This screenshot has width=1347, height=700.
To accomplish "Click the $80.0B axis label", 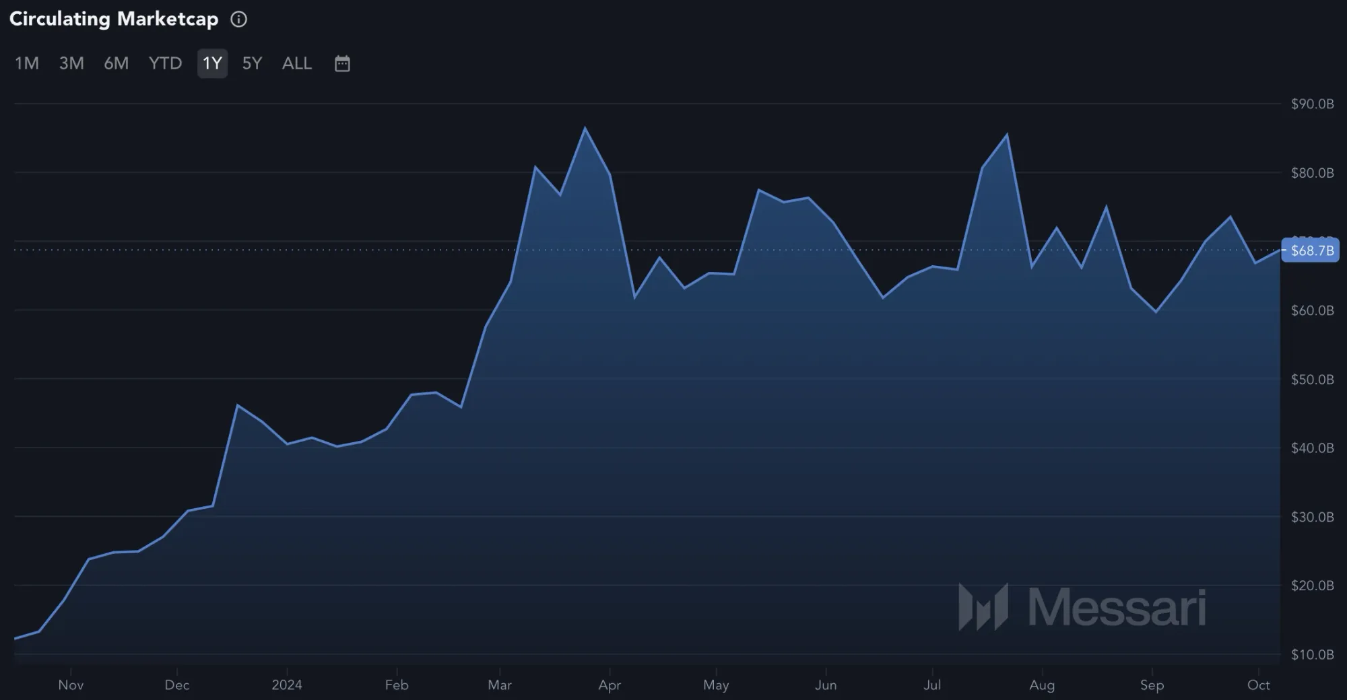I will [x=1312, y=173].
